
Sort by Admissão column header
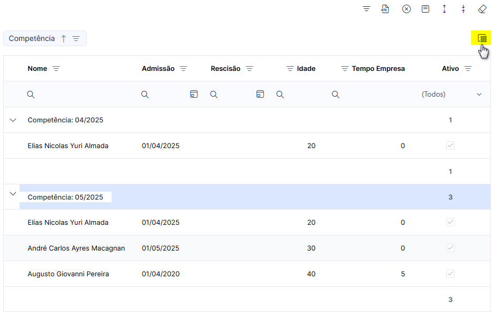(x=158, y=69)
